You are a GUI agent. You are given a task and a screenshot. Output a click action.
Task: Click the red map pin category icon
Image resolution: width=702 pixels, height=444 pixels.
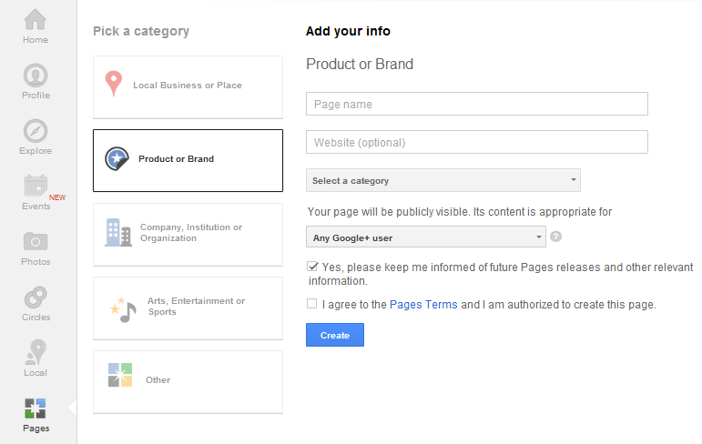113,84
